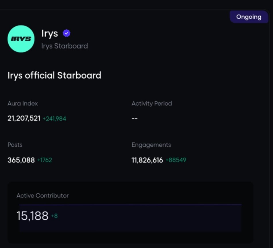Click the +1762 posts change
The width and height of the screenshot is (273, 248).
point(45,160)
